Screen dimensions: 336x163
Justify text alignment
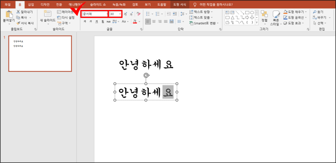[x=165, y=21]
